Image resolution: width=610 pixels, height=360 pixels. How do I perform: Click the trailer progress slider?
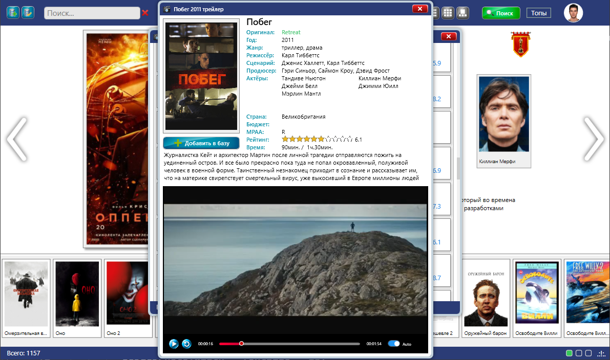point(289,344)
